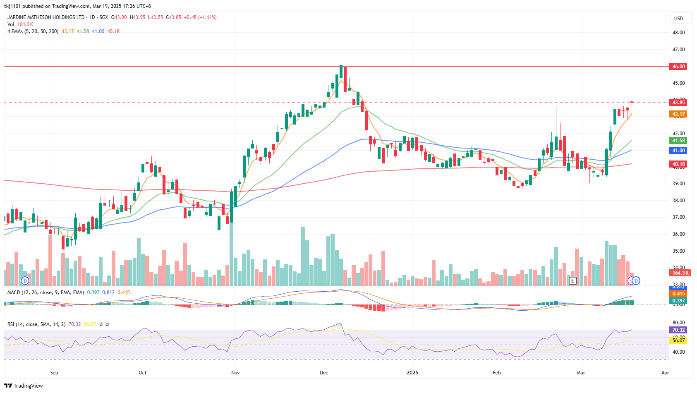Click the blue dividend D marker in March
Screen dimensions: 697x393
click(x=636, y=280)
